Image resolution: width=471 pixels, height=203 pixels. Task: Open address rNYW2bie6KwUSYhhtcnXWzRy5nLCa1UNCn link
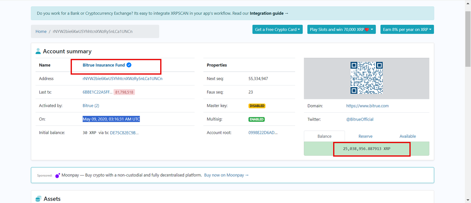[122, 79]
